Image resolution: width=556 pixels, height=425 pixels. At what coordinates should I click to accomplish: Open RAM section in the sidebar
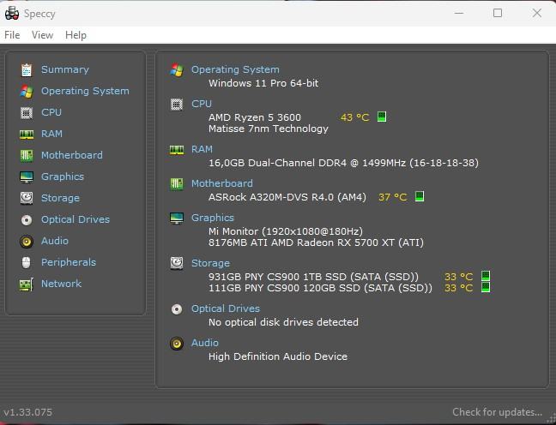51,134
